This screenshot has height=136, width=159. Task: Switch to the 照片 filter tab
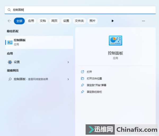point(92,21)
